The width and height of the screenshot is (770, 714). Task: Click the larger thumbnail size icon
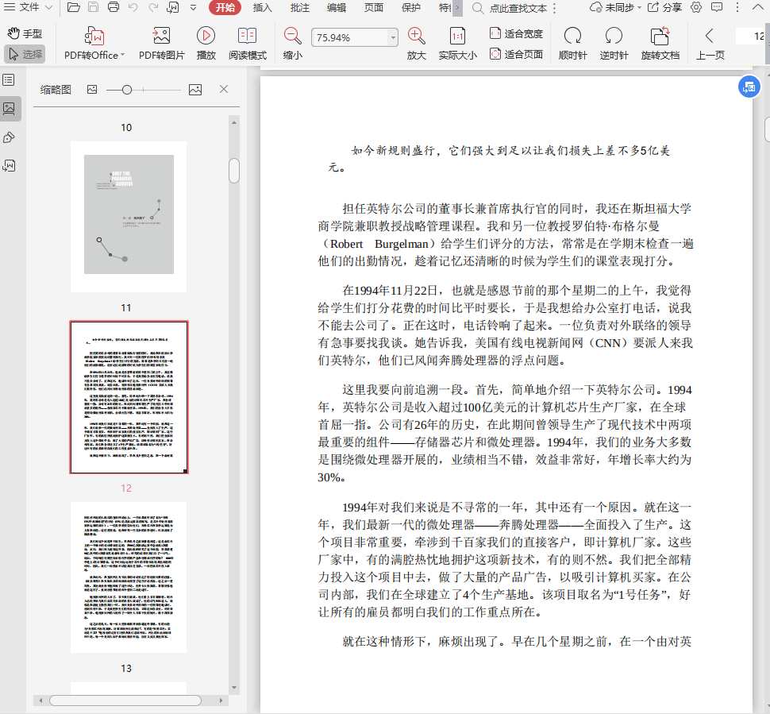coord(195,90)
